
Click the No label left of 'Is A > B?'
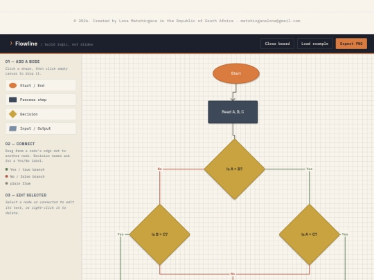(x=160, y=169)
